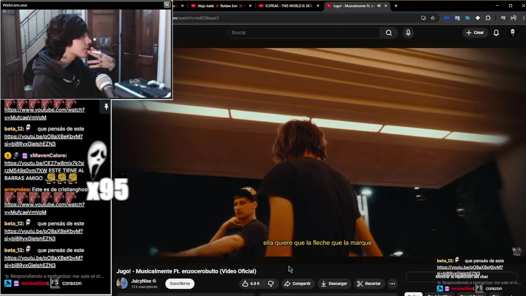Open the Extensions puzzle-piece menu

click(x=488, y=18)
